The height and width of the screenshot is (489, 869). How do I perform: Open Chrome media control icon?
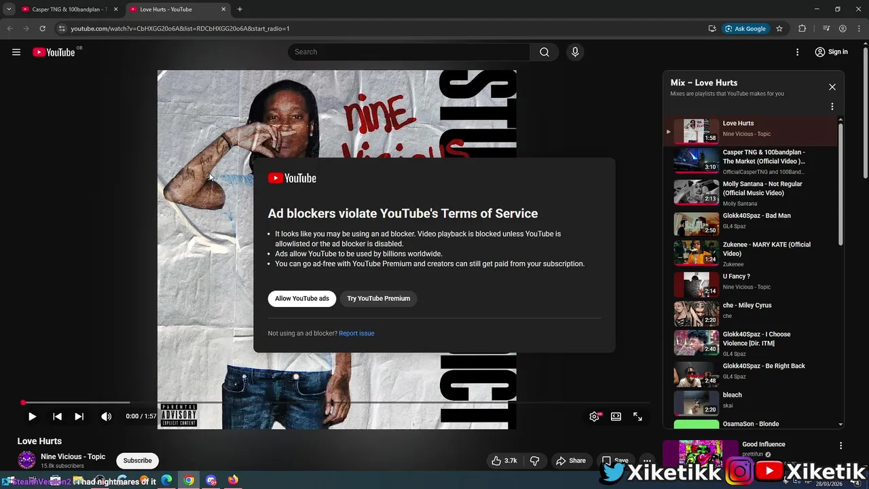pos(826,29)
